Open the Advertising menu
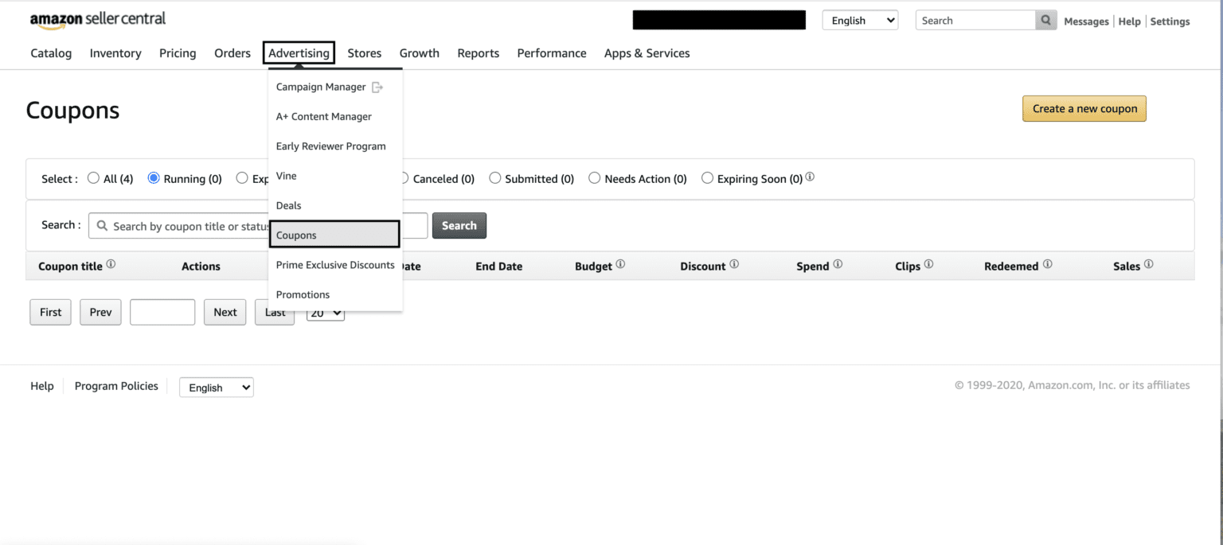The image size is (1223, 545). (299, 53)
